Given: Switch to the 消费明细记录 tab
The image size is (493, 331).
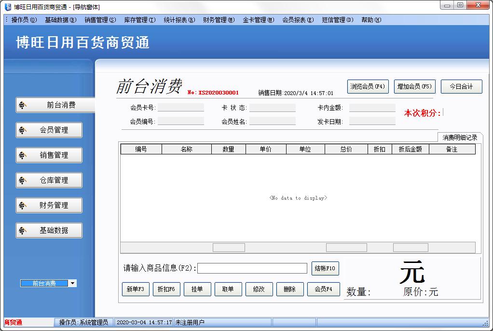Looking at the screenshot, I should click(460, 138).
